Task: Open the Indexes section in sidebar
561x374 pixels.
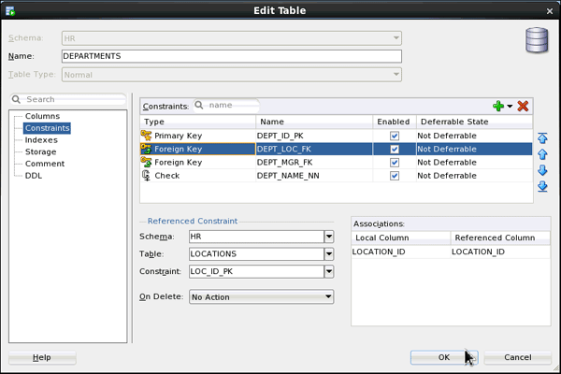Action: [x=41, y=139]
